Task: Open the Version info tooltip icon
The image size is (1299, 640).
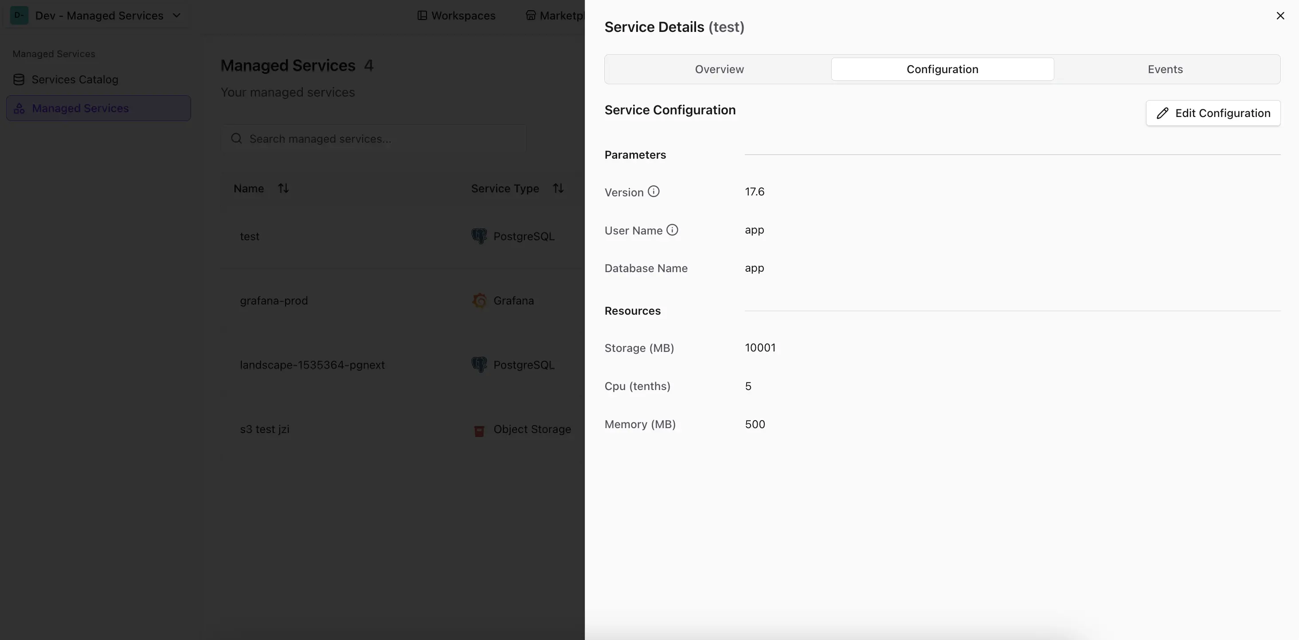Action: point(653,191)
